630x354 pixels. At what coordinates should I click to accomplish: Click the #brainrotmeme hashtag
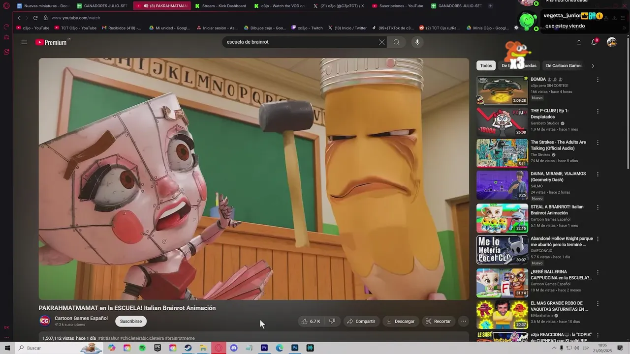click(180, 338)
